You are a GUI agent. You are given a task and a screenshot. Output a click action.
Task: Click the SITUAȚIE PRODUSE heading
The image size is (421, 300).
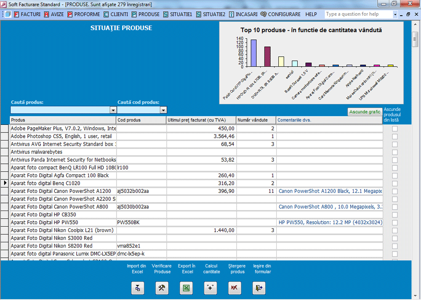click(121, 28)
